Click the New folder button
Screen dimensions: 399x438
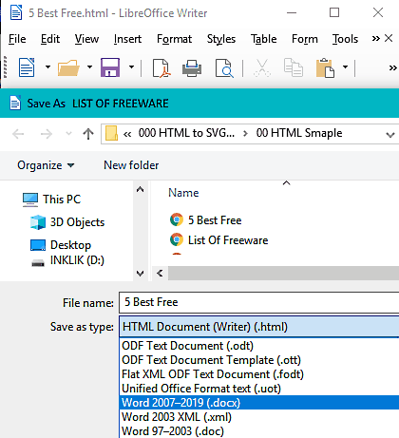point(131,165)
